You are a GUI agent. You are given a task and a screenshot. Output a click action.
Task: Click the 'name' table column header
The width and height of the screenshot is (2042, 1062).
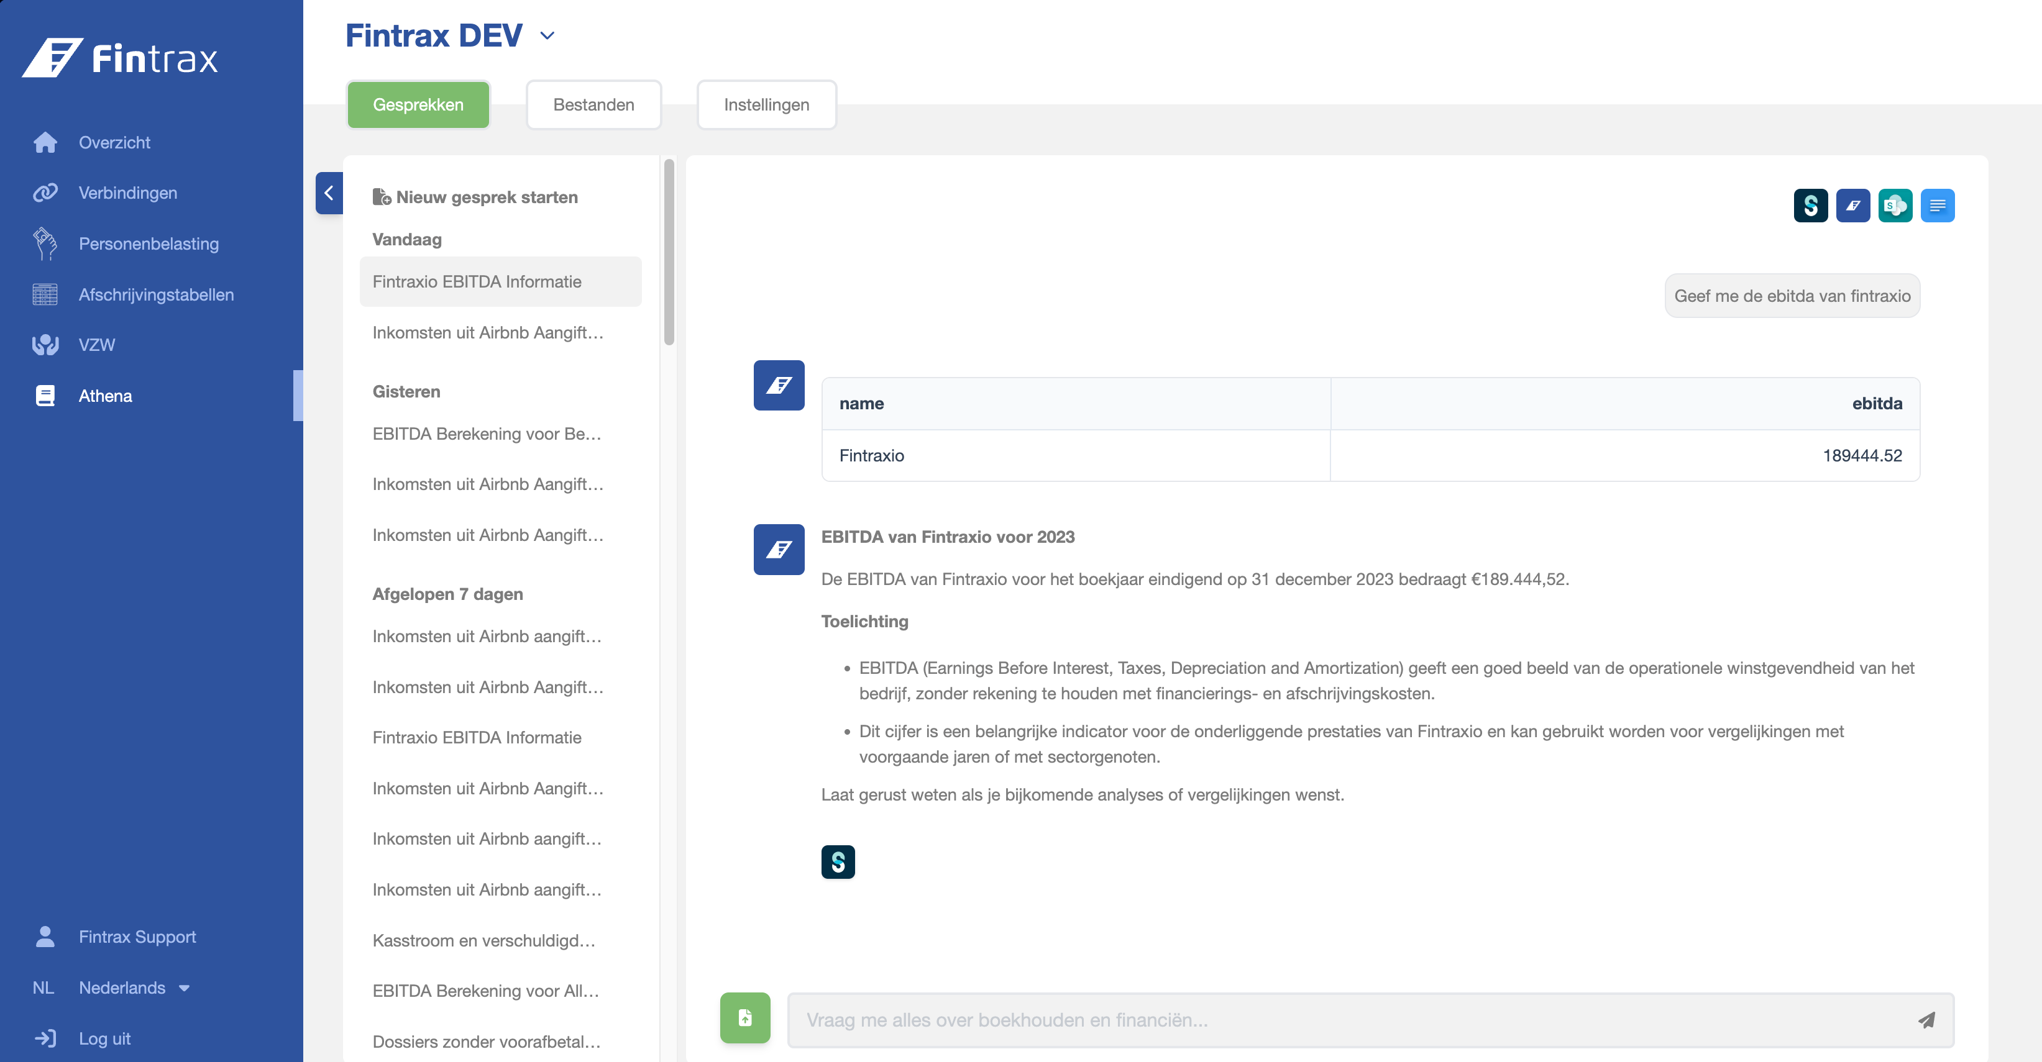tap(1076, 404)
